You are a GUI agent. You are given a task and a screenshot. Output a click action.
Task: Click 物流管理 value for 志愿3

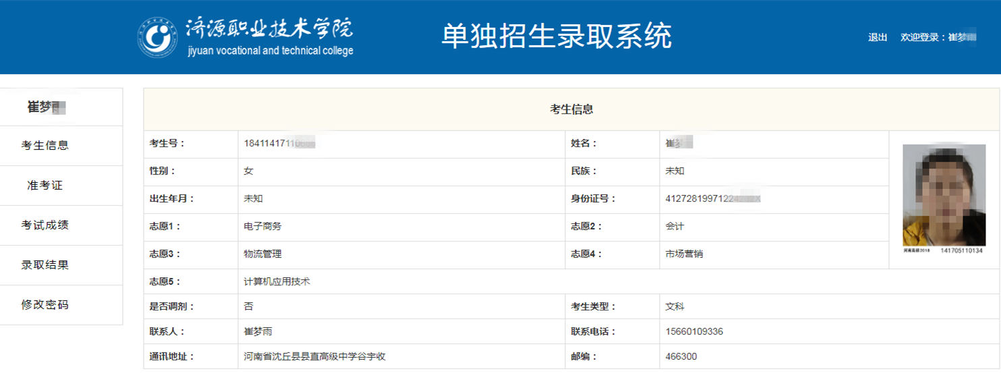(262, 254)
